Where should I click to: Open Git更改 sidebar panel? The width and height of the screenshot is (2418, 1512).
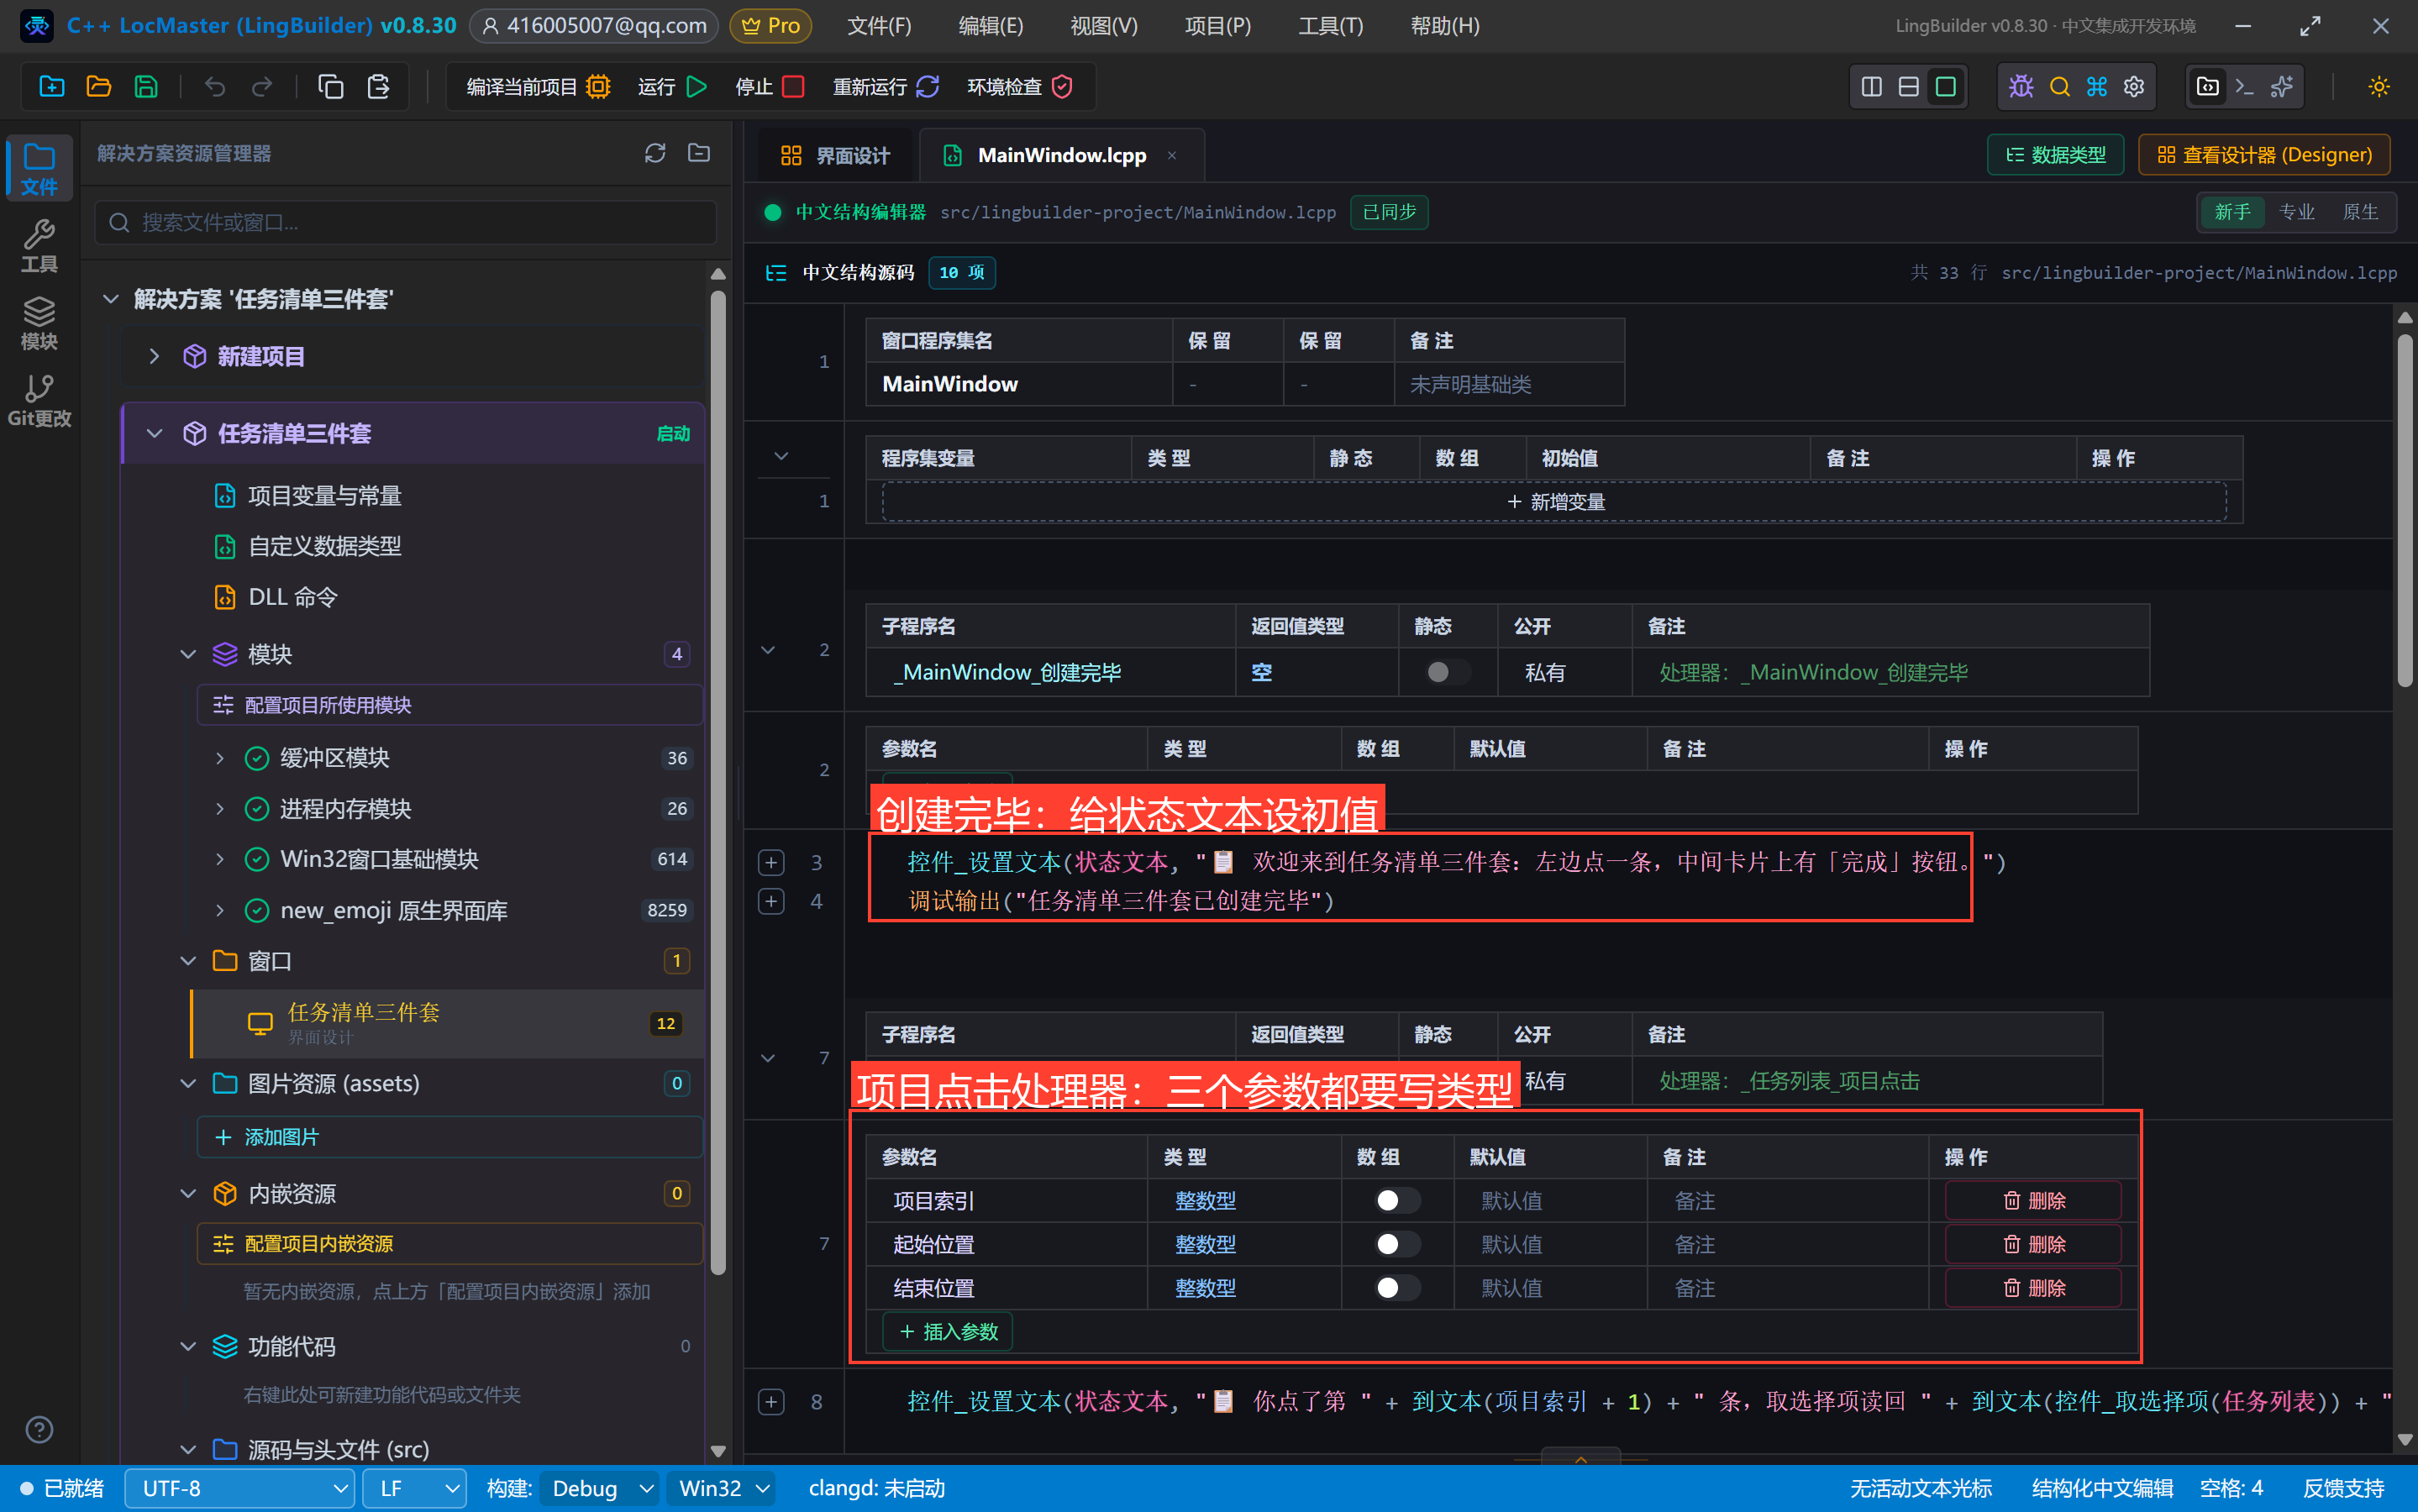tap(39, 401)
